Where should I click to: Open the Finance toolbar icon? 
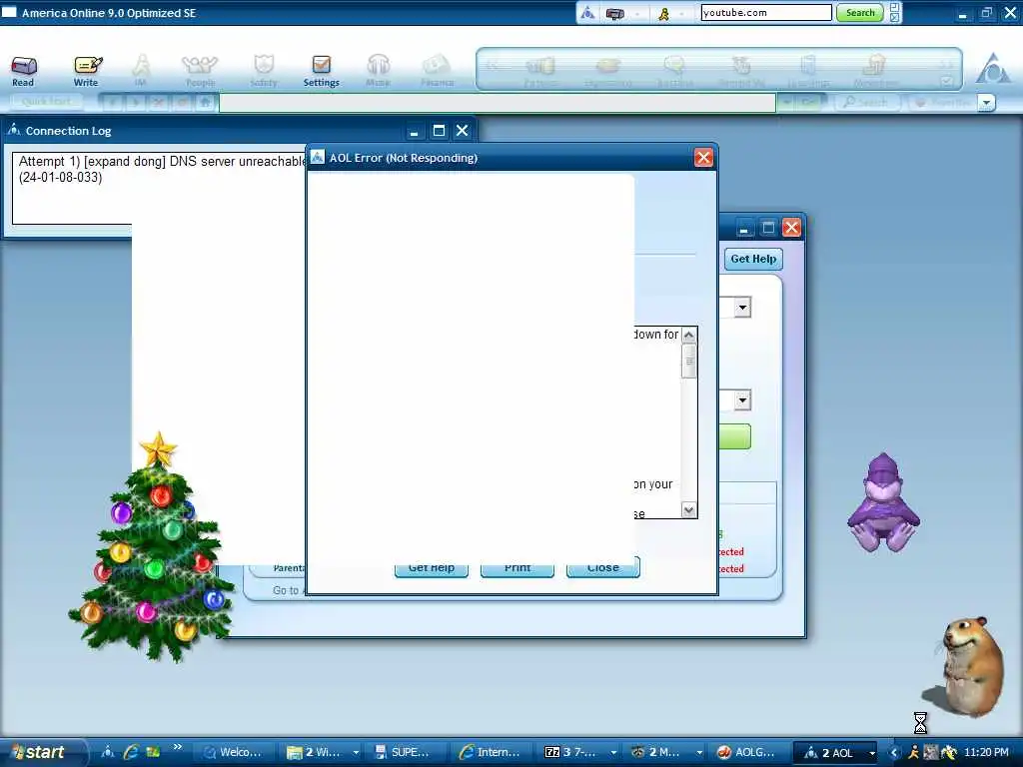[437, 71]
